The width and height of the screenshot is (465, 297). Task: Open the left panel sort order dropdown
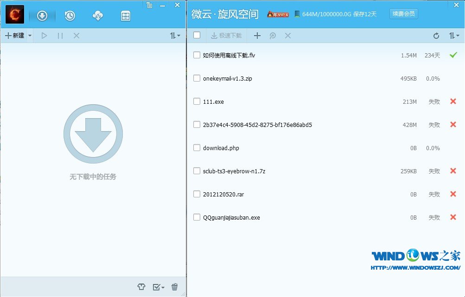(x=175, y=36)
